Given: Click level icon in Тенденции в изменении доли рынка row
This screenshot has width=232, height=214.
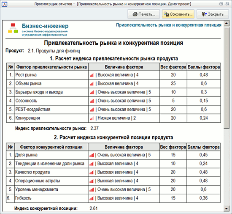Looking at the screenshot, I should pos(92,164).
